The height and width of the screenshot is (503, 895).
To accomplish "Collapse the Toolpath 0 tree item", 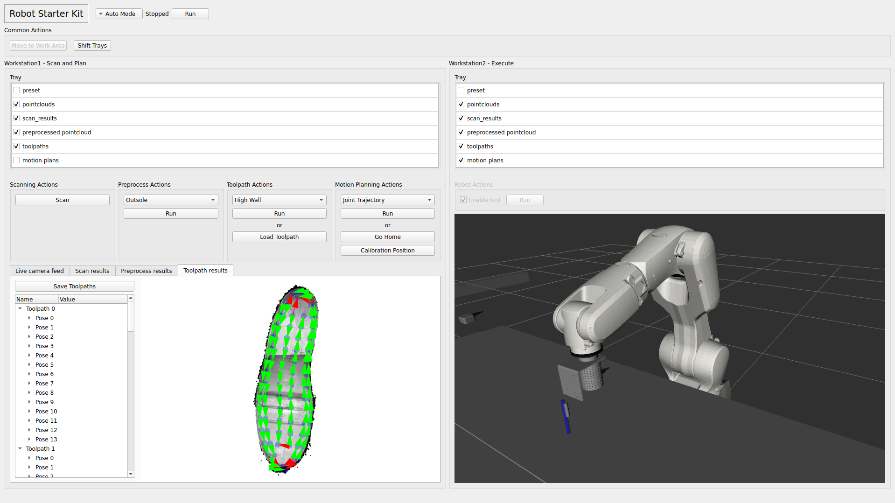I will point(20,308).
